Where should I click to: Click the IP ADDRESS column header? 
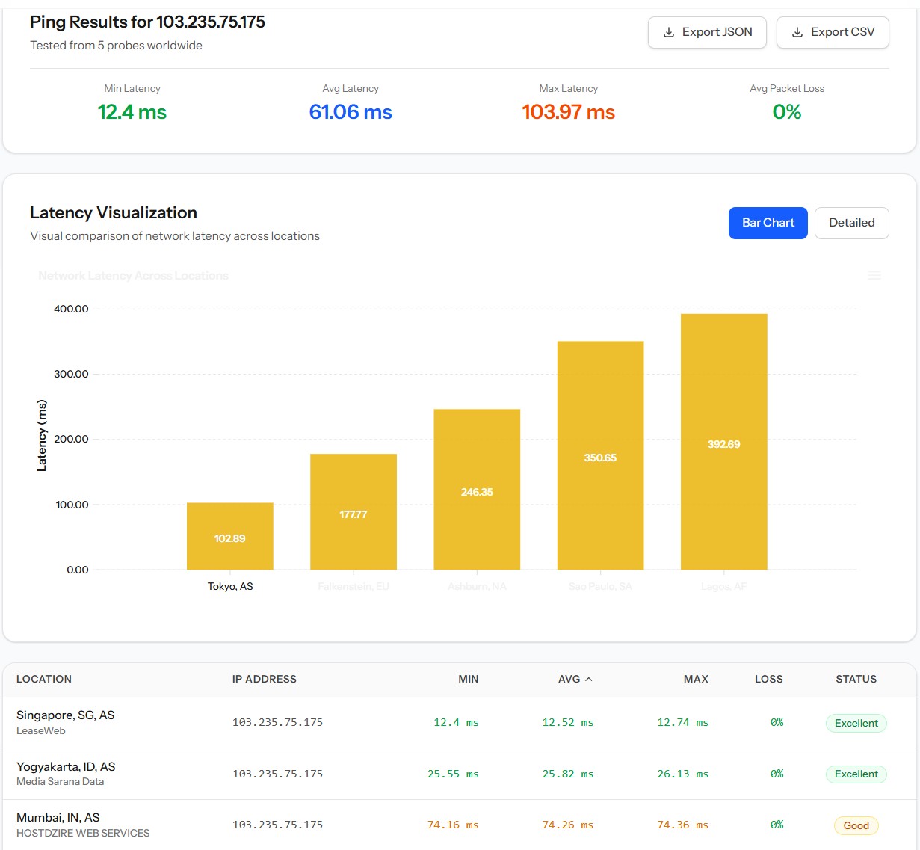[264, 679]
